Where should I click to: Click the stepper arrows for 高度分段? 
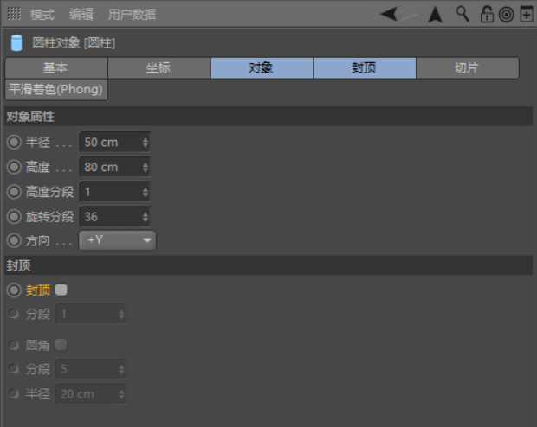point(146,192)
